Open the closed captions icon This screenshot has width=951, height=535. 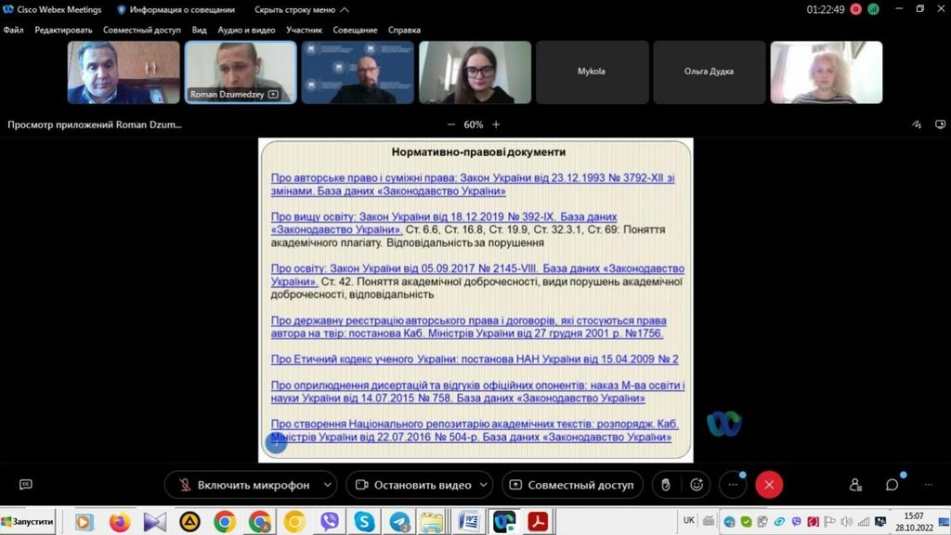coord(26,485)
